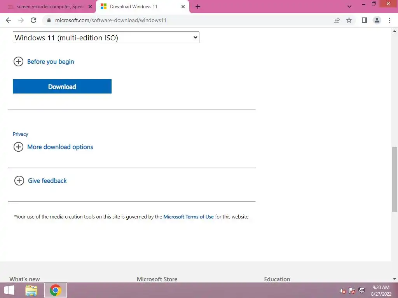The image size is (398, 298).
Task: Switch to the screen recorder computer tab
Action: click(x=48, y=7)
